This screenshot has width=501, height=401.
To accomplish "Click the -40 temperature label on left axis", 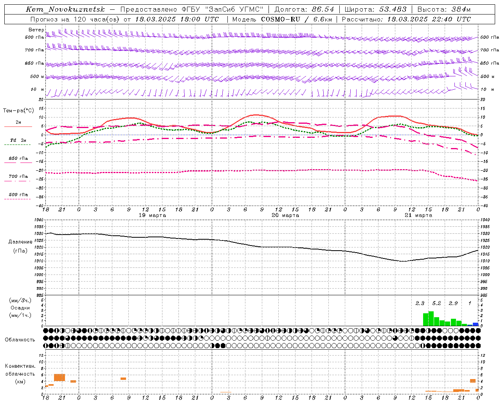I will (x=40, y=206).
